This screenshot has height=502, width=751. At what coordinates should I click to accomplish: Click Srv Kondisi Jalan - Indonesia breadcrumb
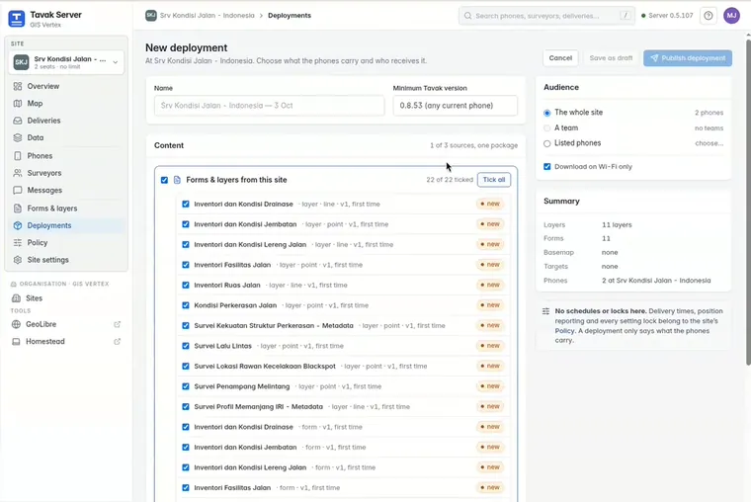207,16
